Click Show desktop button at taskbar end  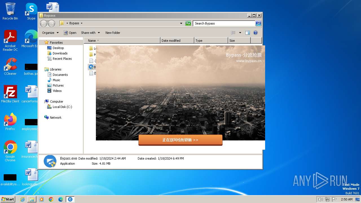point(358,199)
